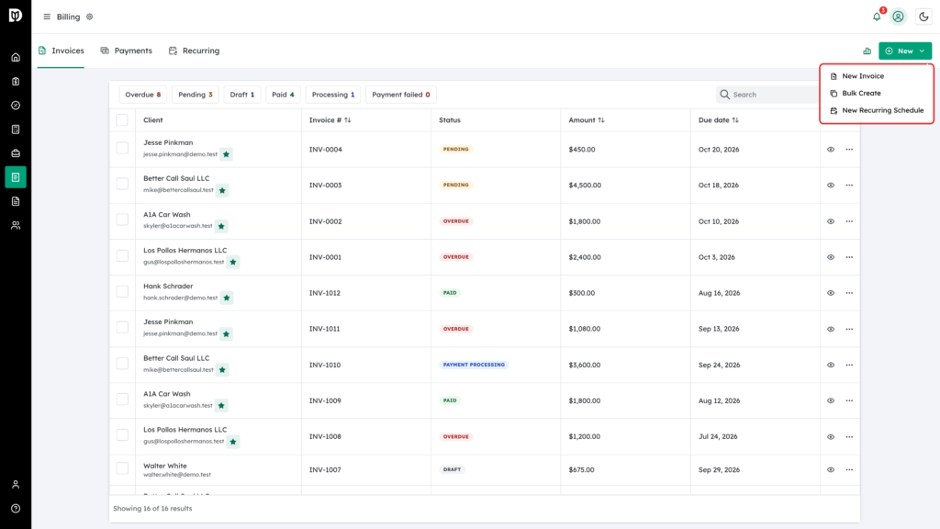Click the Walter White client name
The image size is (940, 529).
[165, 466]
